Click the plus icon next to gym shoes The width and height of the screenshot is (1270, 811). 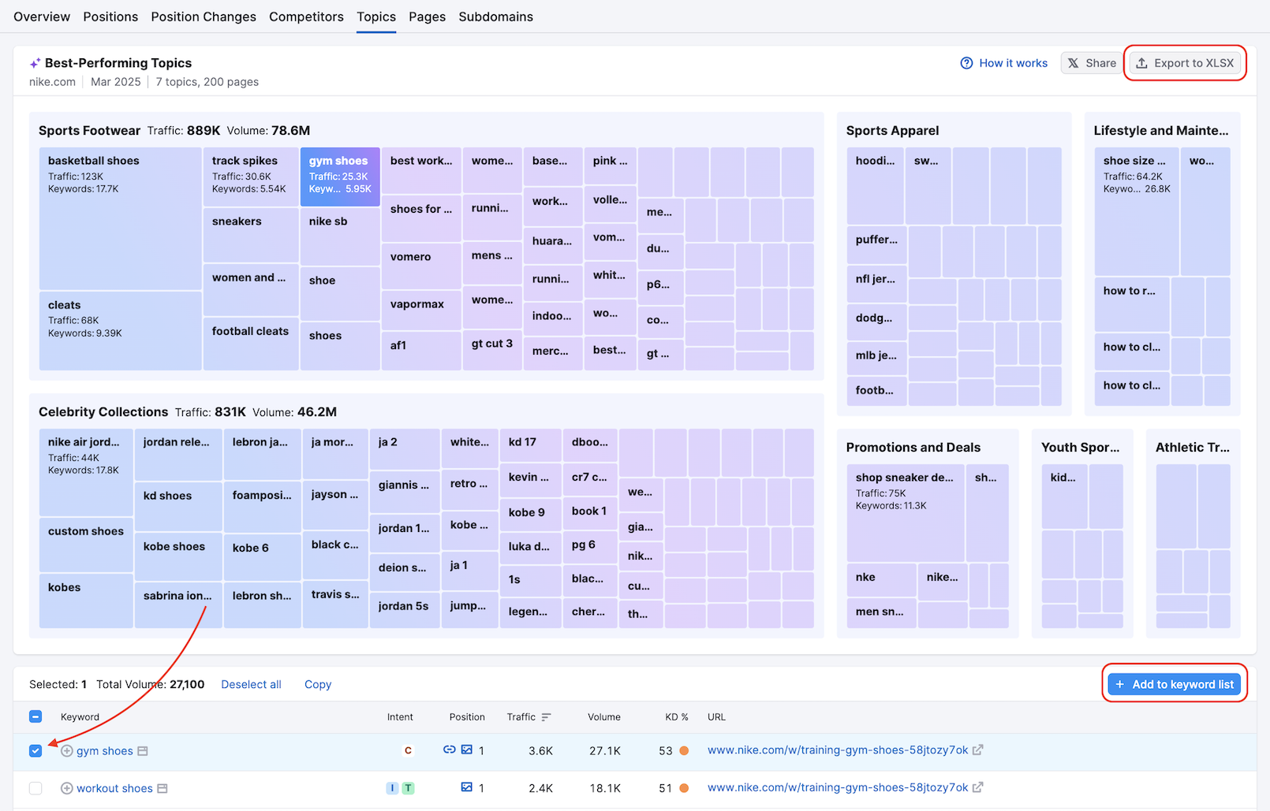(67, 750)
